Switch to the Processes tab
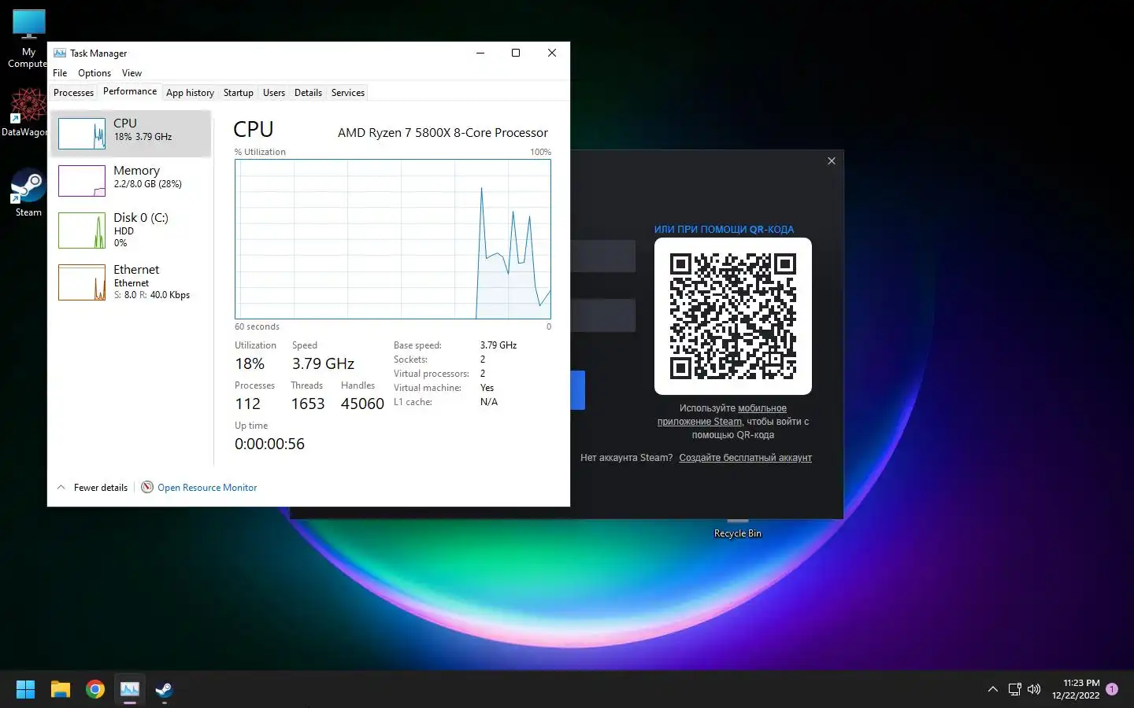The height and width of the screenshot is (708, 1134). tap(73, 93)
